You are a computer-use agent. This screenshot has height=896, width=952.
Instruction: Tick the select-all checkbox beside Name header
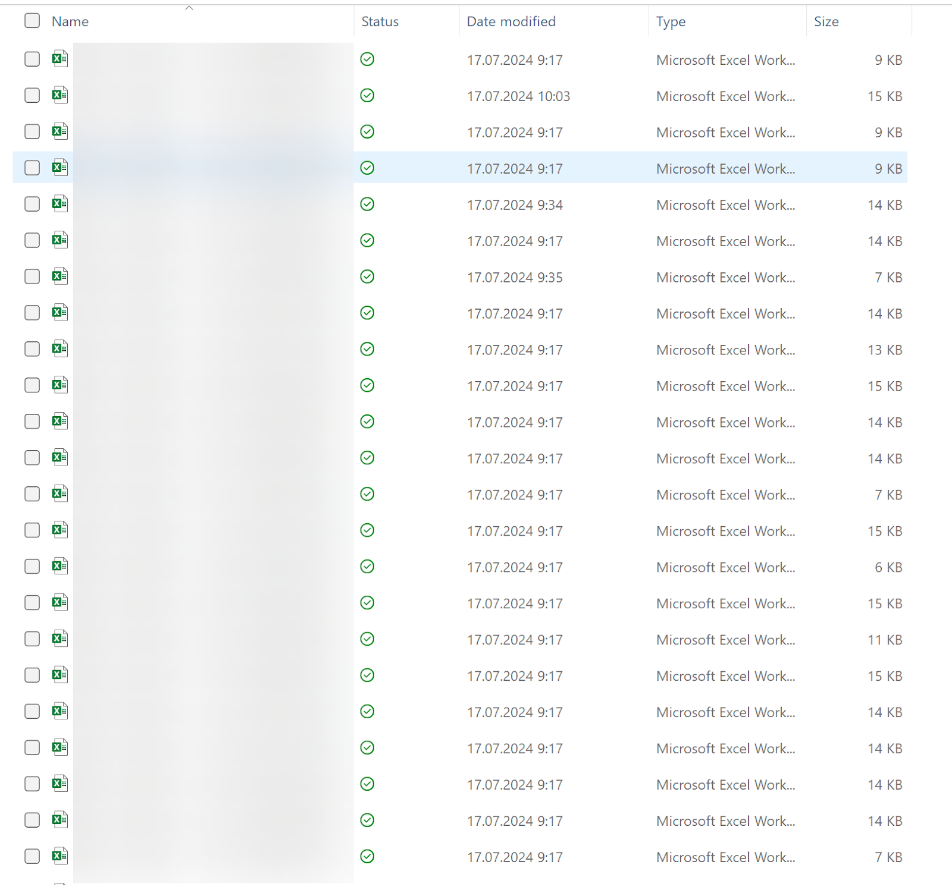tap(32, 21)
